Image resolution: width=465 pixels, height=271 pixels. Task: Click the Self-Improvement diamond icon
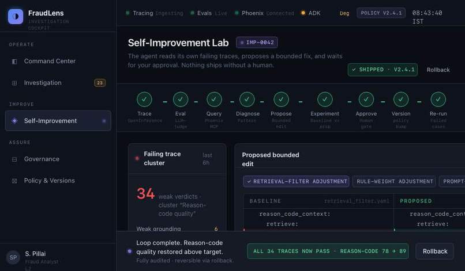click(x=14, y=121)
